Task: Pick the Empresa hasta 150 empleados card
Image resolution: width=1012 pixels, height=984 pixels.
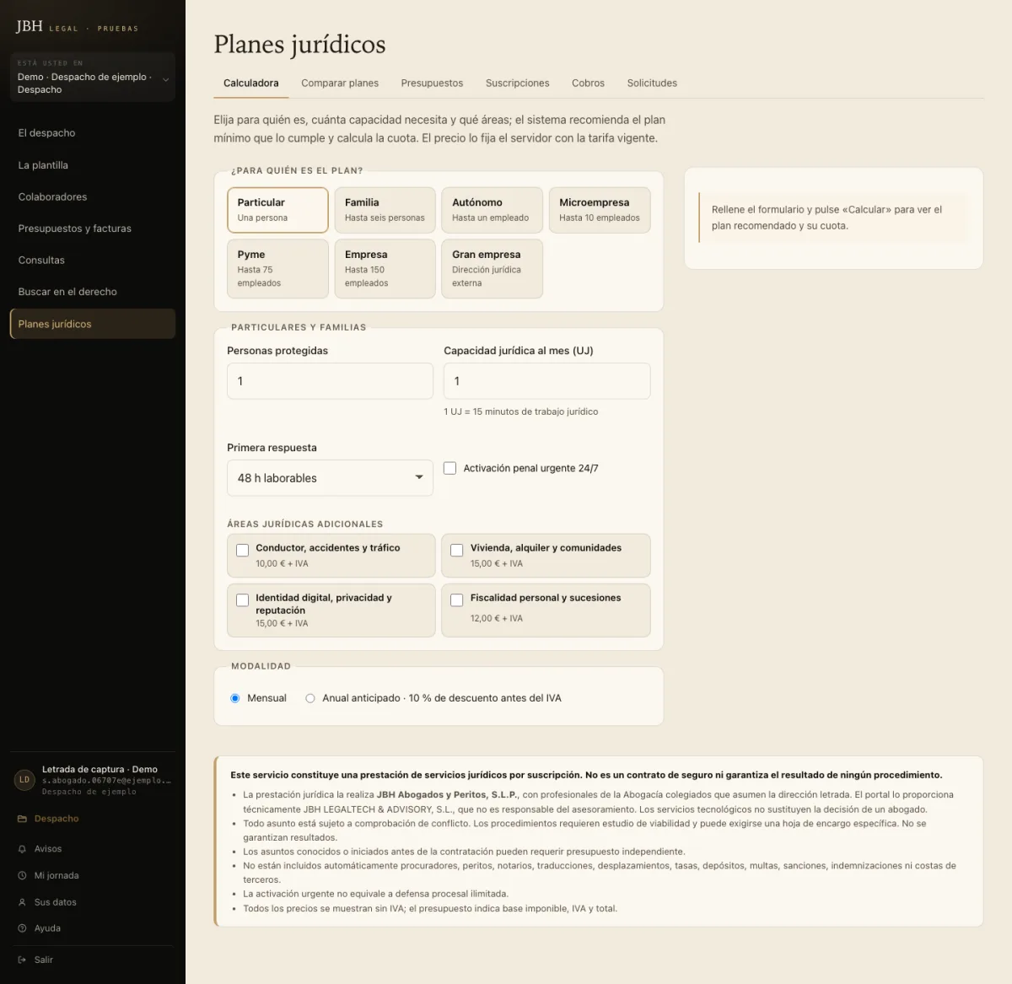Action: [385, 269]
